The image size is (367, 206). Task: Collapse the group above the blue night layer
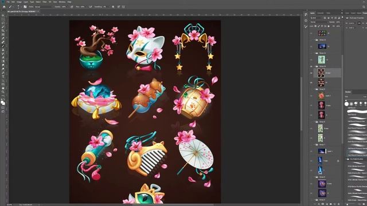tap(314, 40)
